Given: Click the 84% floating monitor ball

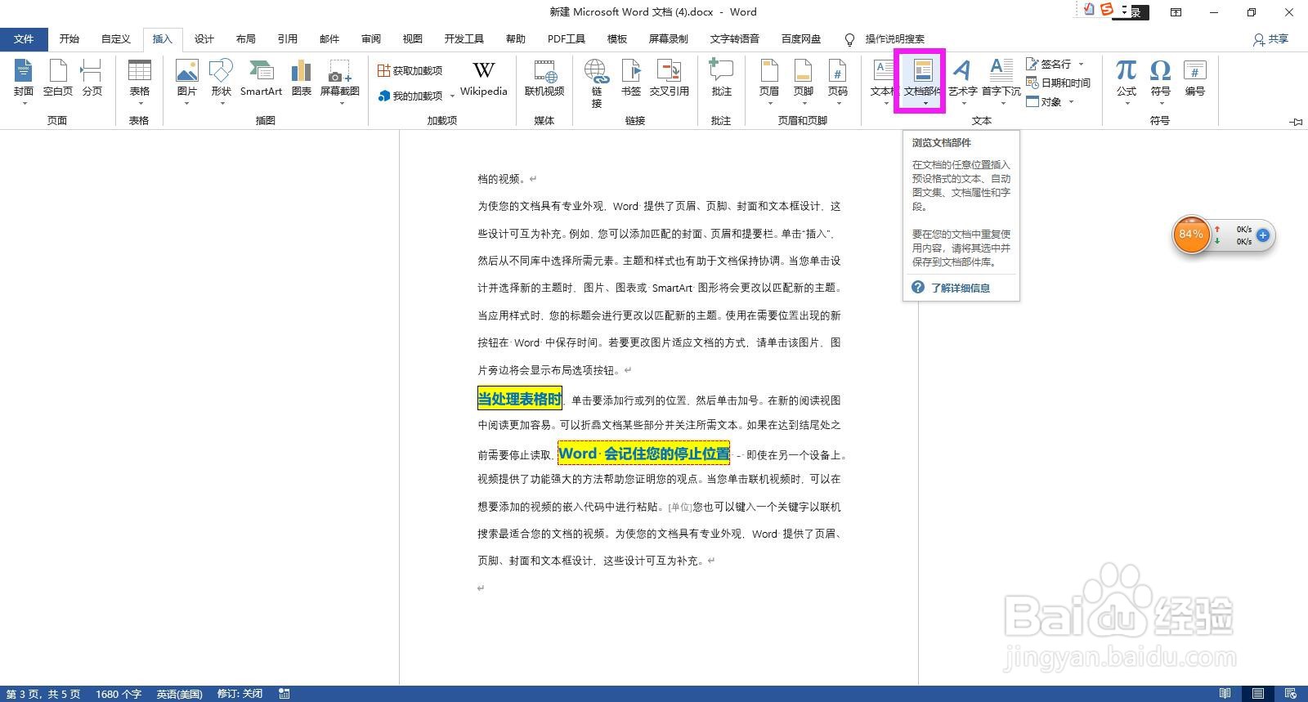Looking at the screenshot, I should (1191, 235).
